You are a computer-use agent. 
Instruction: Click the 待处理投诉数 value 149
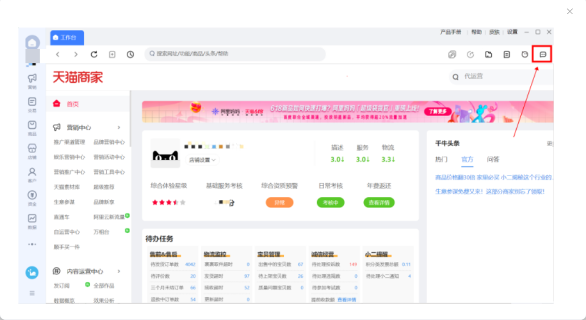(x=353, y=265)
